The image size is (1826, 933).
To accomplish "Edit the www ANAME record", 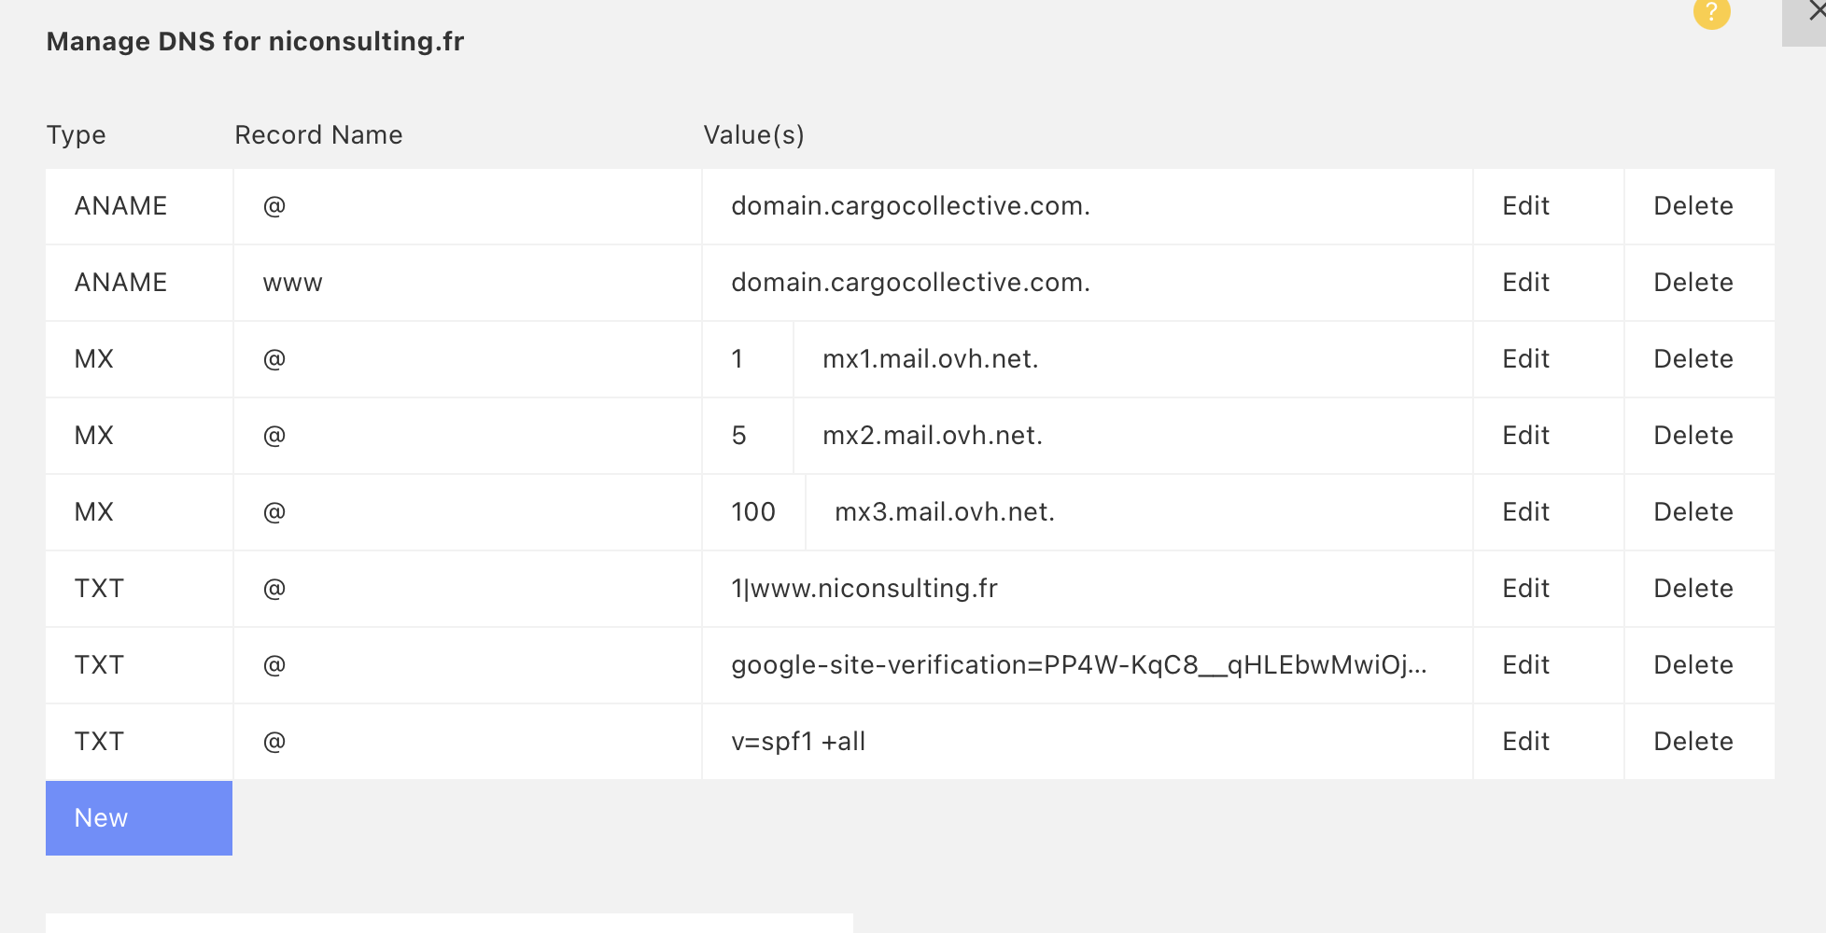I will click(x=1525, y=283).
